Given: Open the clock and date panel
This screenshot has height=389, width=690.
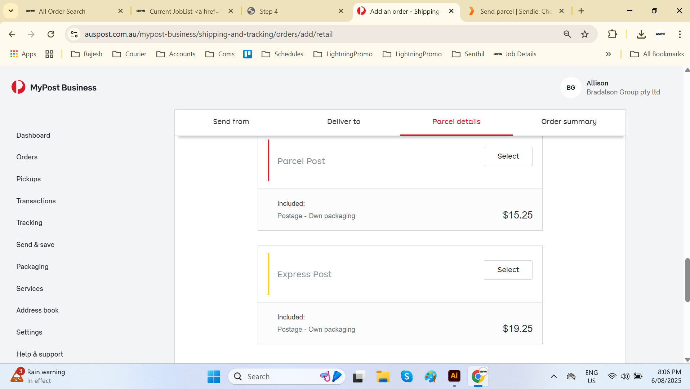Looking at the screenshot, I should pos(666,376).
